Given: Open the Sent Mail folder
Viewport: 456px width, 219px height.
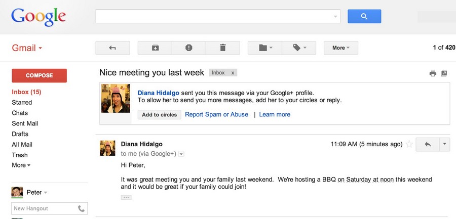Looking at the screenshot, I should click(25, 123).
